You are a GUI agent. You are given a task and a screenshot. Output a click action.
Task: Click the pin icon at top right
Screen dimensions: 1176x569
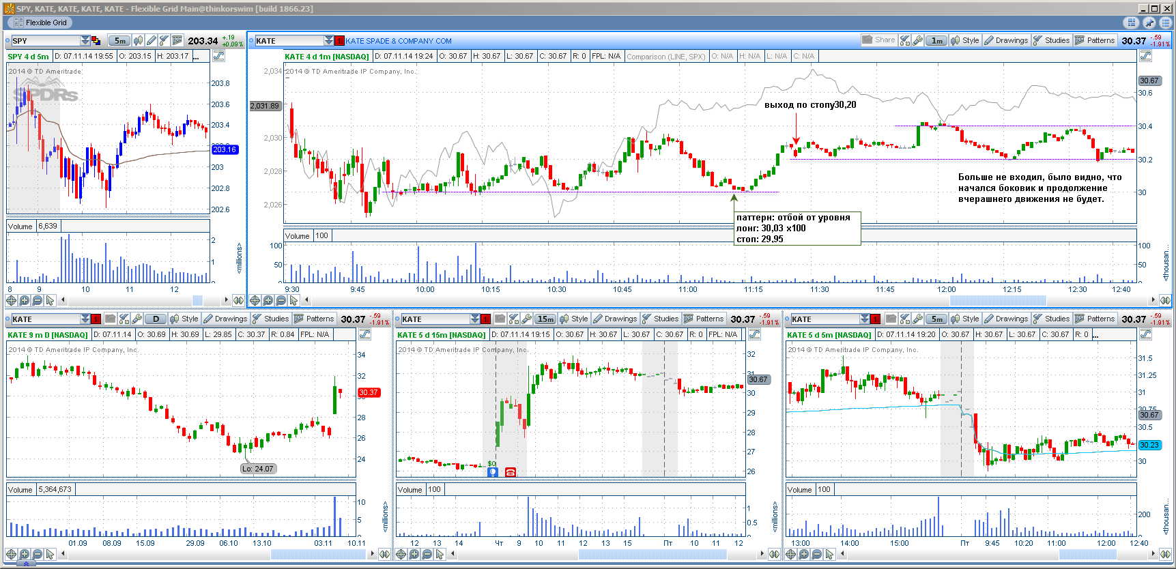[1149, 23]
